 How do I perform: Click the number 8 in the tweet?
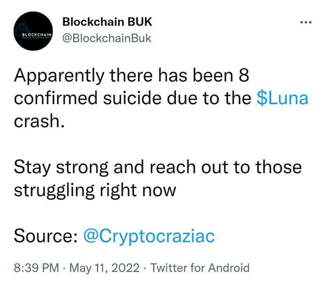pyautogui.click(x=244, y=75)
